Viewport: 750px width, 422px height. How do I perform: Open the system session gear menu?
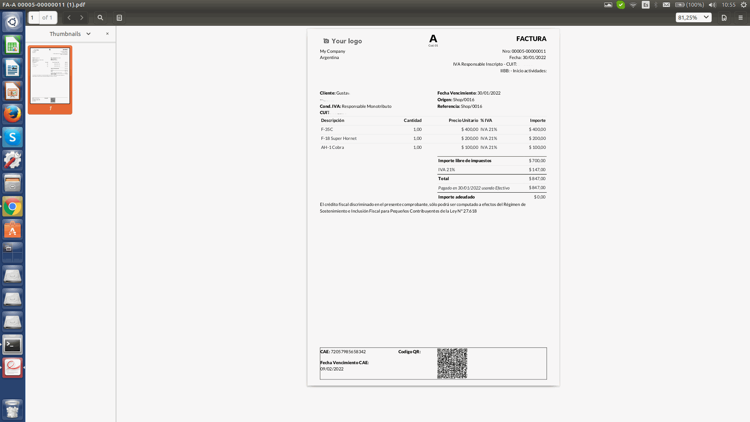click(744, 5)
